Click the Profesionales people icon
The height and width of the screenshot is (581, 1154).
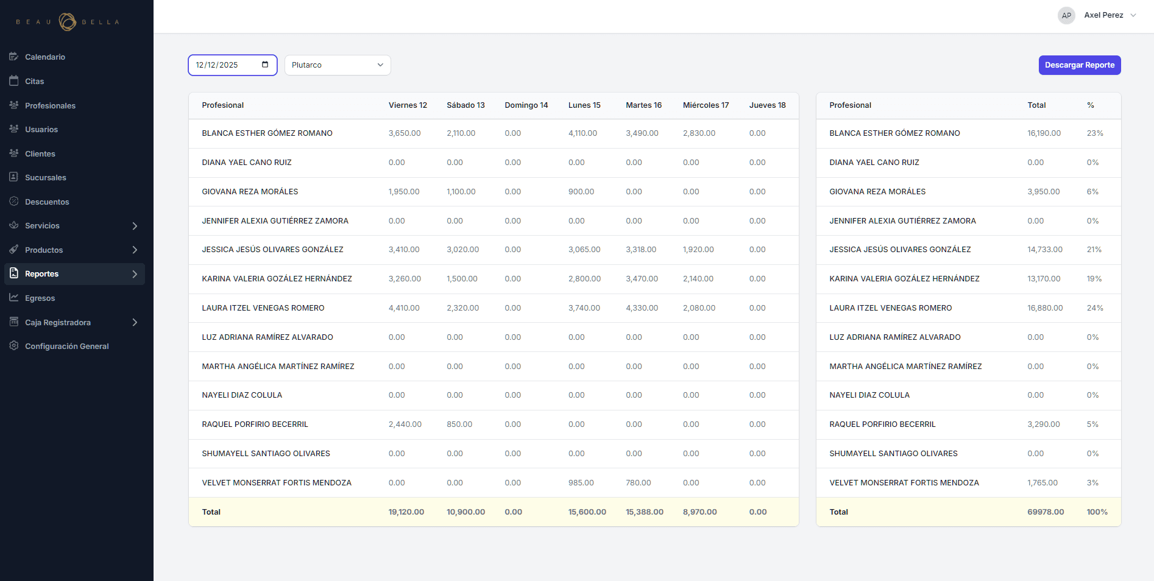(x=14, y=105)
